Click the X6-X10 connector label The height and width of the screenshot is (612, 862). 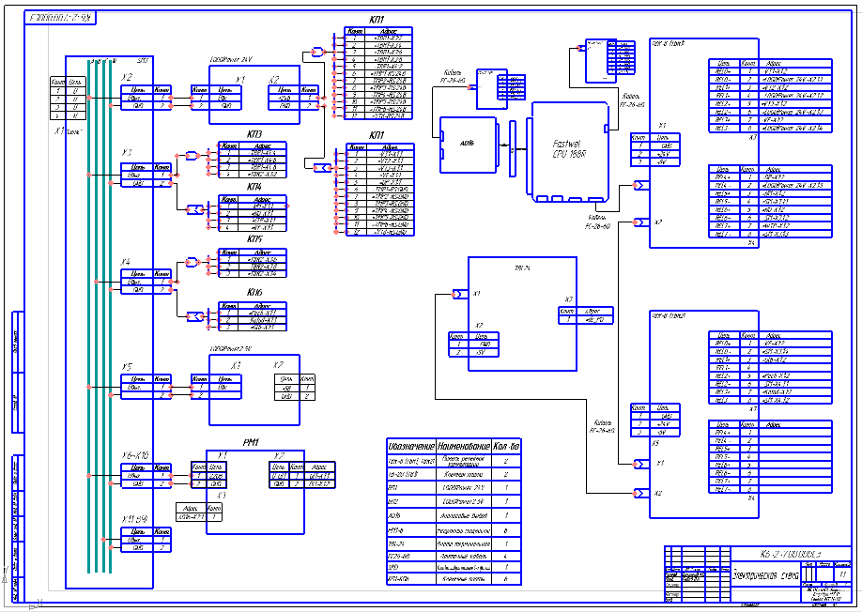[135, 456]
